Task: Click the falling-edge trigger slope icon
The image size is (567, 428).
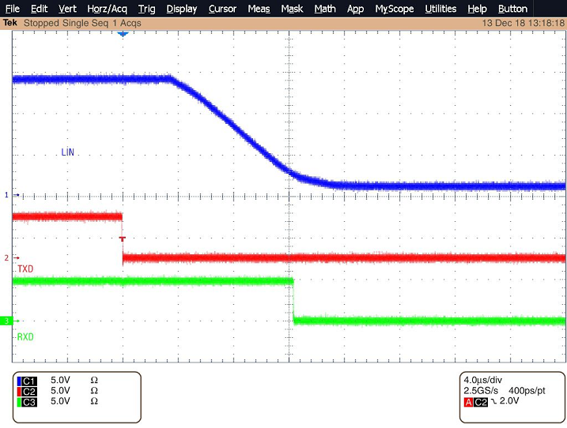Action: click(x=493, y=401)
